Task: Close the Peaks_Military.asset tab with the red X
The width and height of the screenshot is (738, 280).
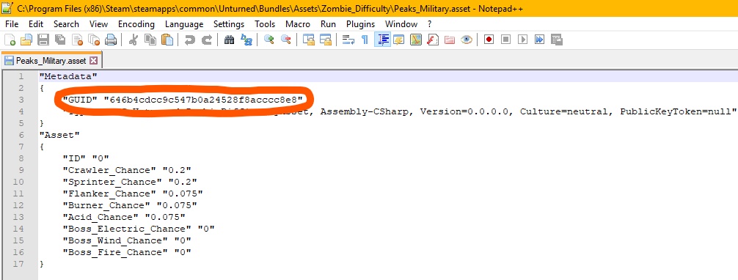Action: (x=93, y=61)
